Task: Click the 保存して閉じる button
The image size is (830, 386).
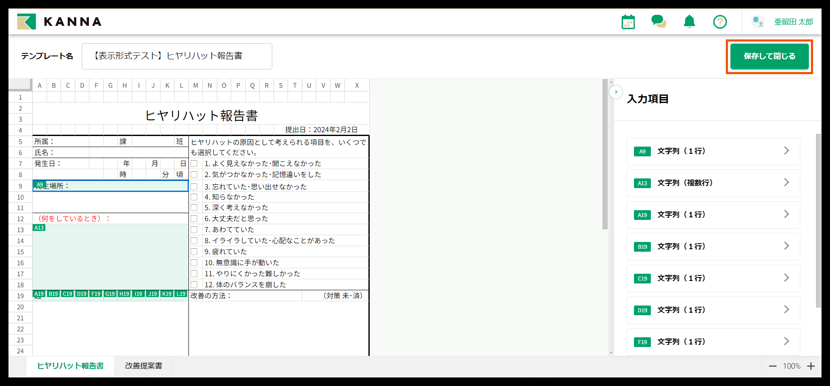Action: (769, 56)
